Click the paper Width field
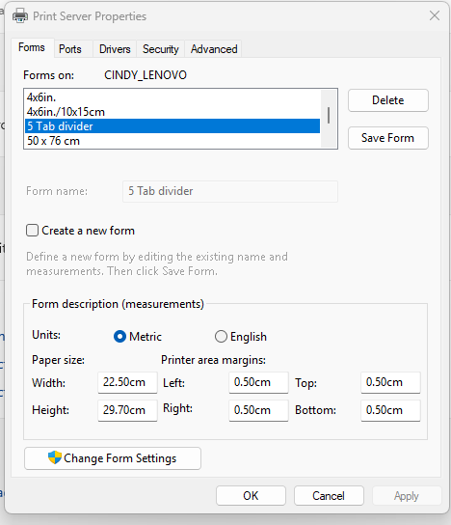The height and width of the screenshot is (525, 451). tap(127, 382)
